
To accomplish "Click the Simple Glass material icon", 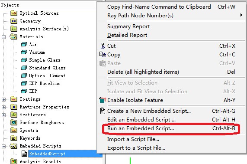I will (24, 60).
